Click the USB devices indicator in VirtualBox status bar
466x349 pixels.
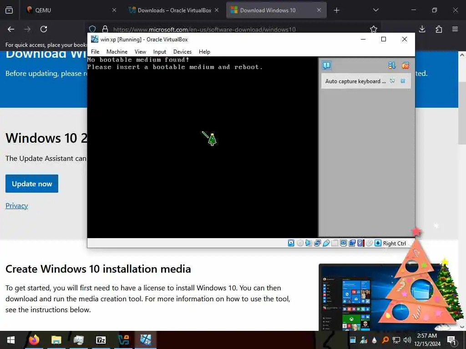tap(326, 244)
